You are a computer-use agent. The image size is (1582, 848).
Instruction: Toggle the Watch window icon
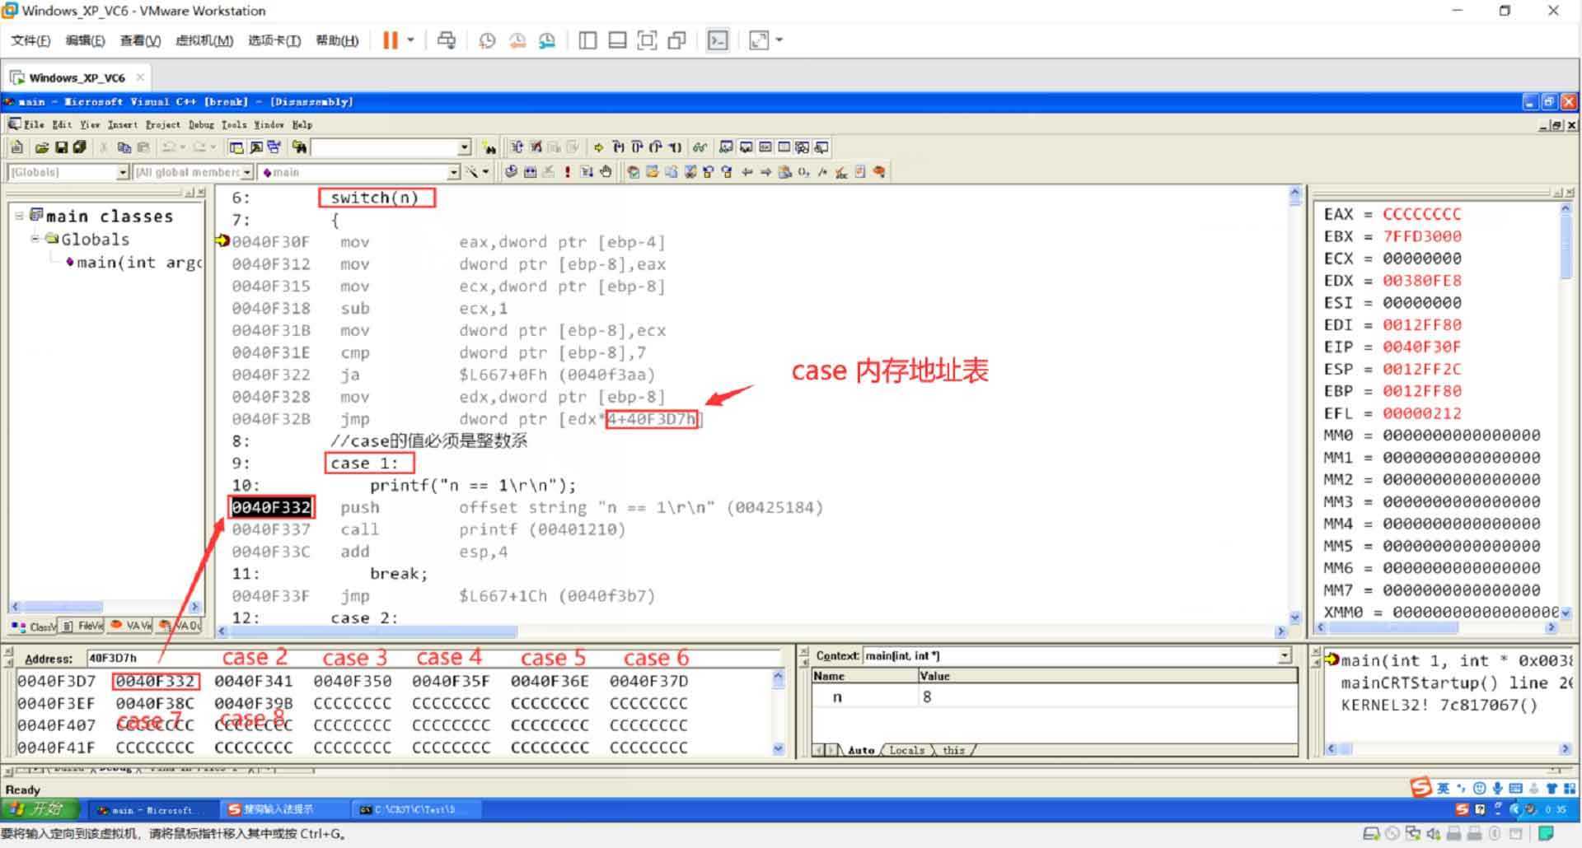[726, 147]
